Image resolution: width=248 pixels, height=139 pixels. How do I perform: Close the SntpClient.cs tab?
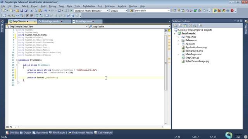tap(35, 22)
